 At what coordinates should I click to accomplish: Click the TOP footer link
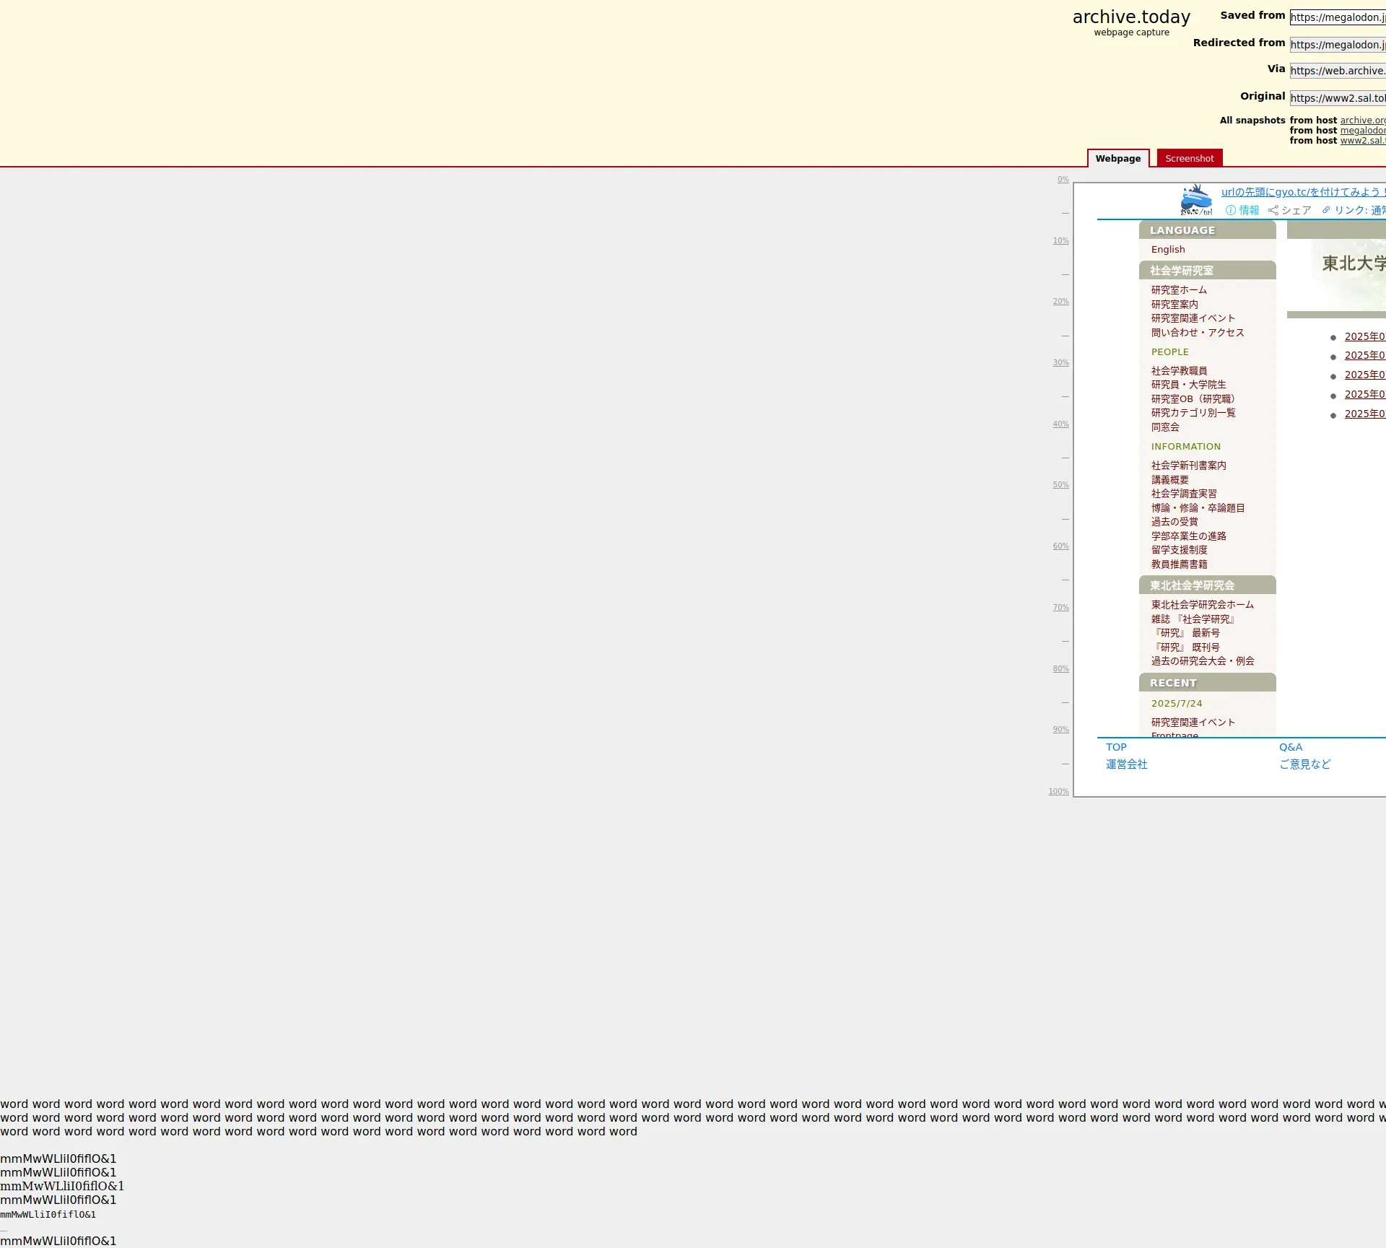[x=1116, y=748]
